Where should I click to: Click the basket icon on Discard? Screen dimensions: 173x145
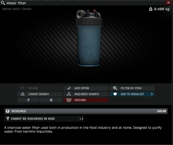(x=69, y=100)
